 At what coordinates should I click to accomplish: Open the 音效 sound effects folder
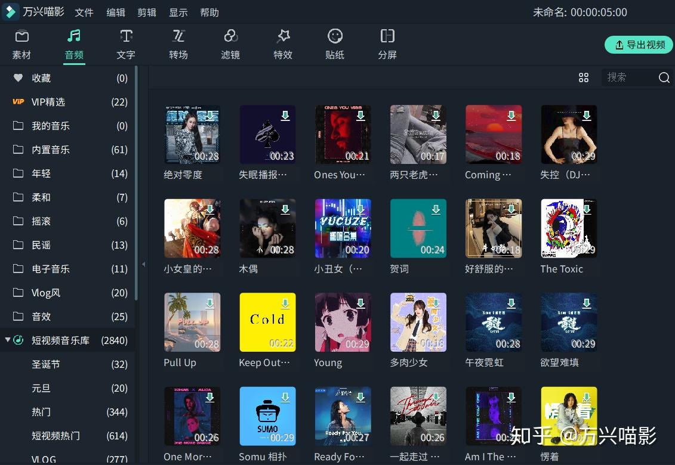click(68, 317)
